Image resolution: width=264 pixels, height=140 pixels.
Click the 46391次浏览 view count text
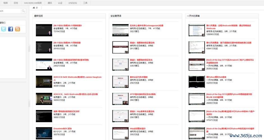[59, 86]
